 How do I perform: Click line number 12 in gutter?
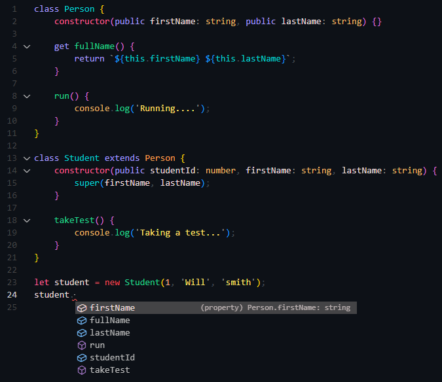pyautogui.click(x=12, y=145)
